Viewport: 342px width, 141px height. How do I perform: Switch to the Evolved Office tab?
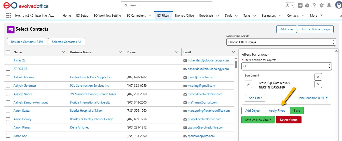(x=184, y=16)
